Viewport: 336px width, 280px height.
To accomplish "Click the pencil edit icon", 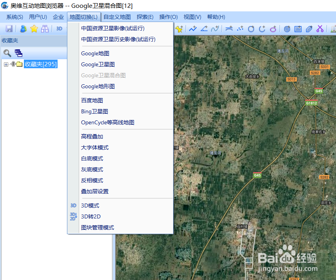I will 309,29.
